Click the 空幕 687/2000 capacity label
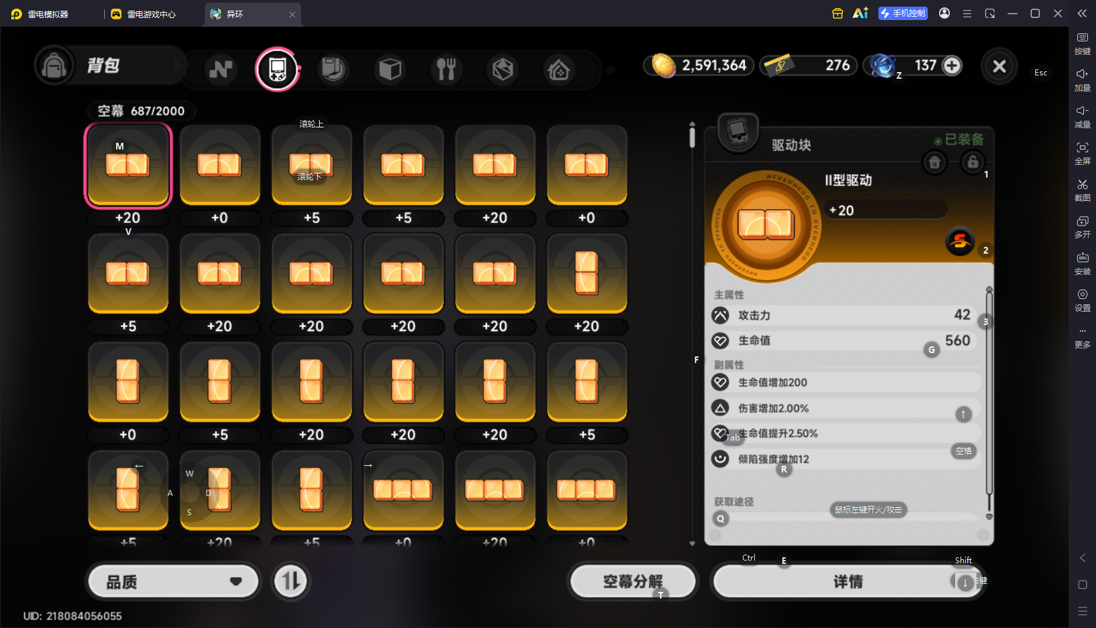Viewport: 1096px width, 628px height. pyautogui.click(x=142, y=111)
